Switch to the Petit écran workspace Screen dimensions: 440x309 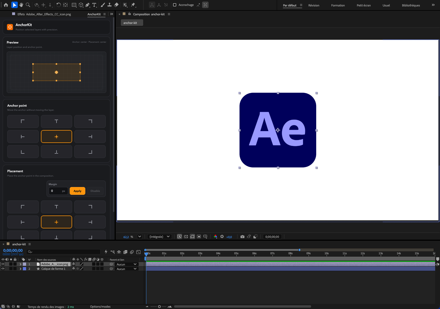click(x=364, y=5)
